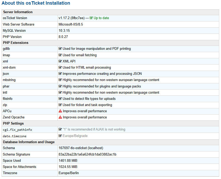Click the text Used for ticket and task exporting
Viewport: 221px width, 179px height.
click(87, 105)
